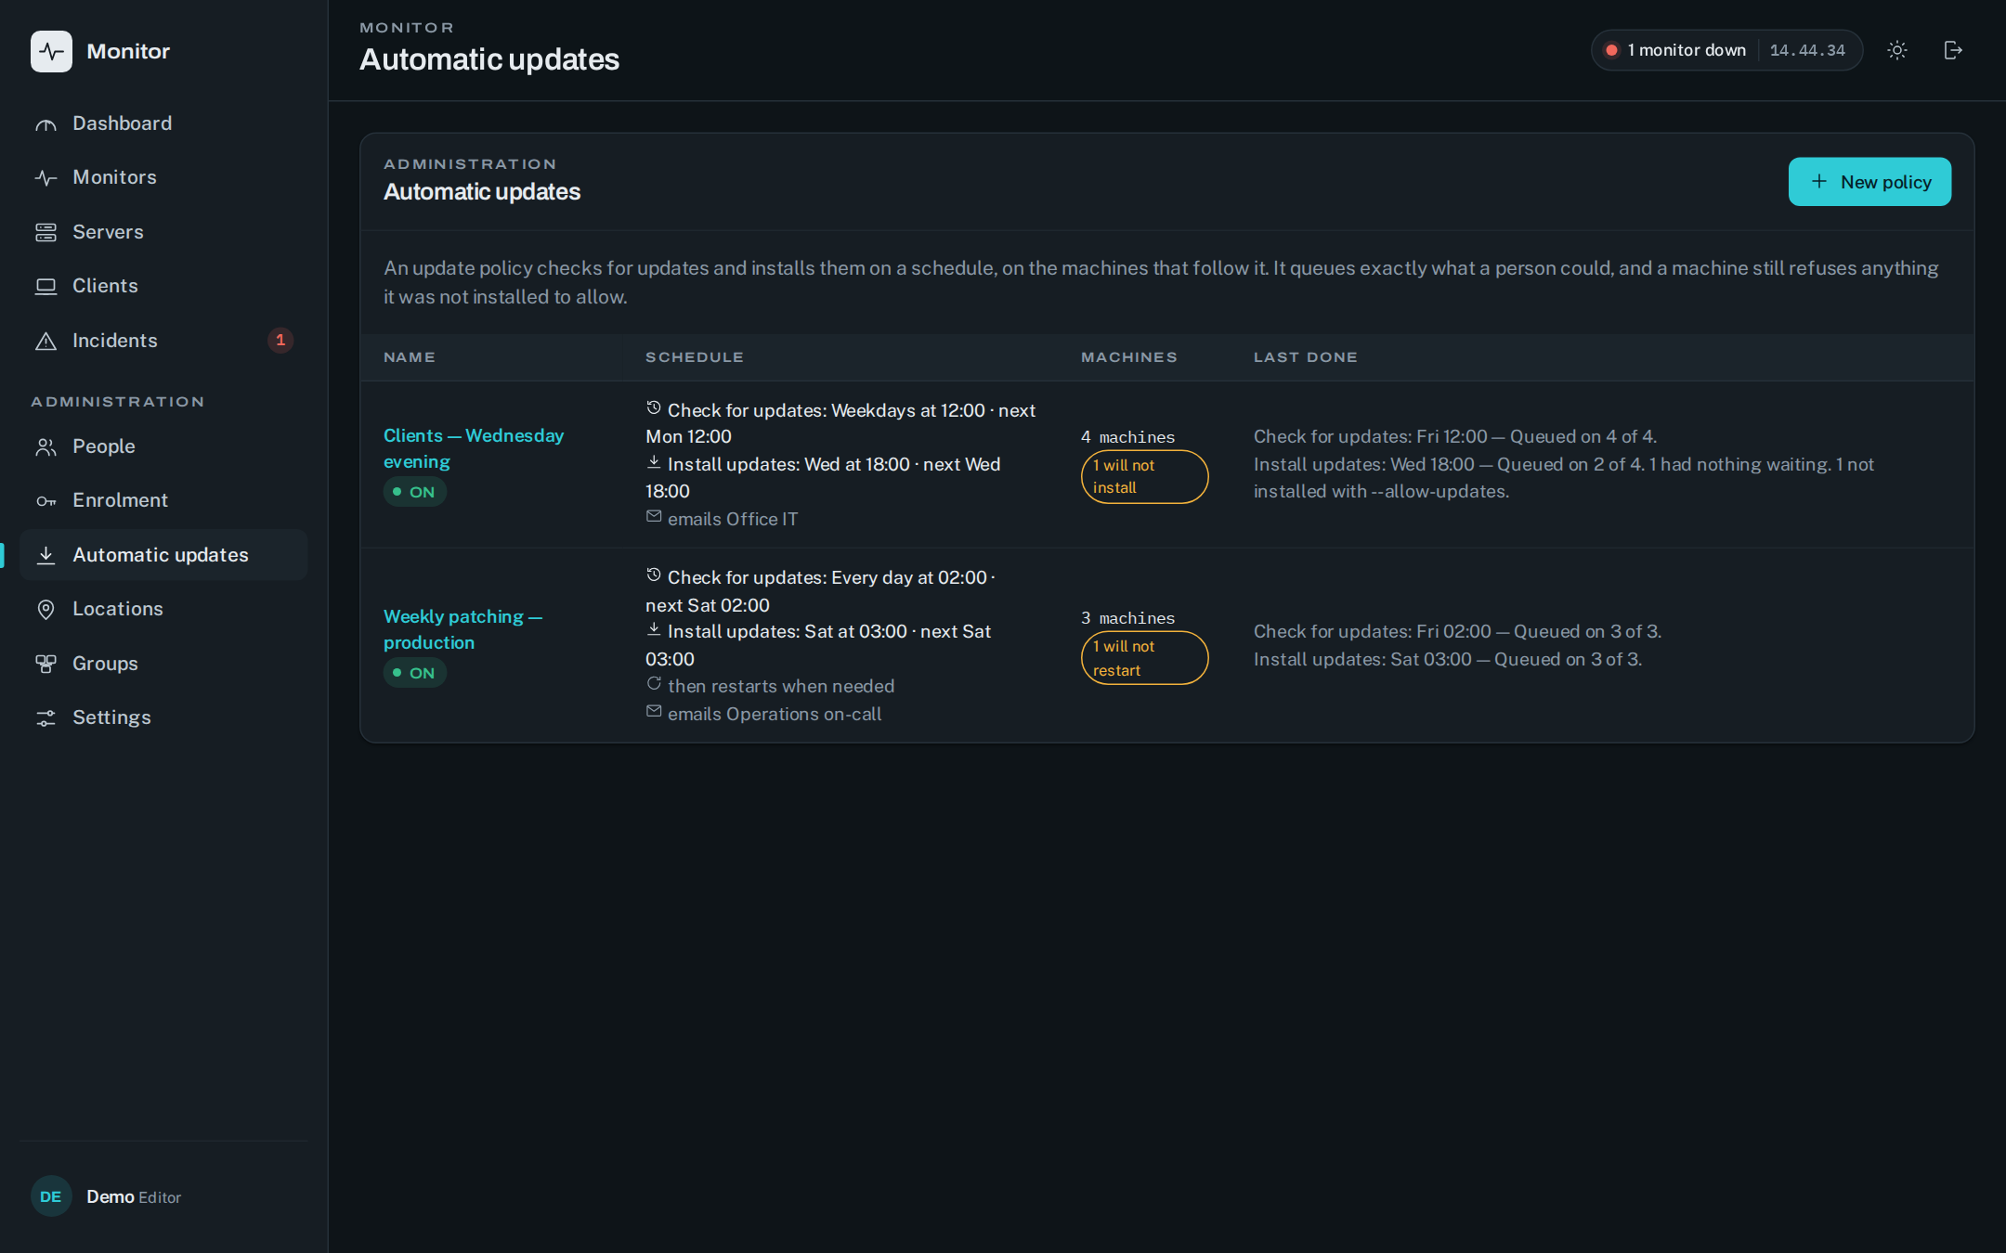The image size is (2006, 1253).
Task: Toggle the light theme sun icon
Action: pos(1897,50)
